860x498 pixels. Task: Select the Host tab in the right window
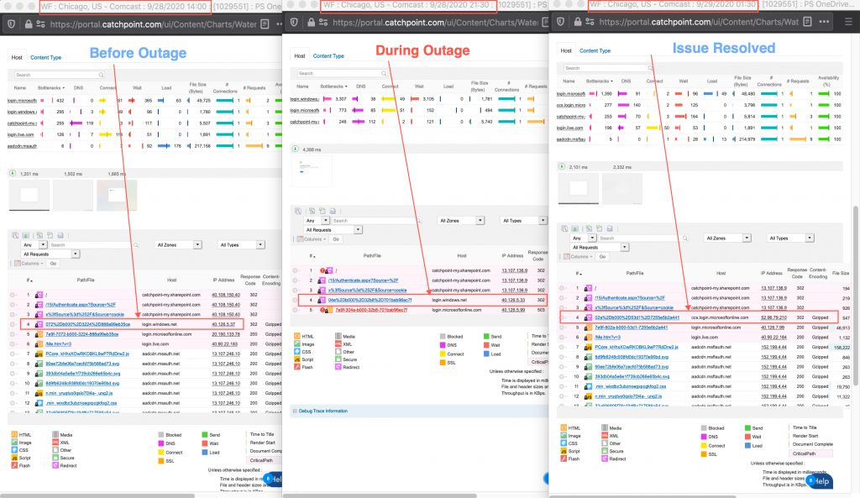coord(566,50)
